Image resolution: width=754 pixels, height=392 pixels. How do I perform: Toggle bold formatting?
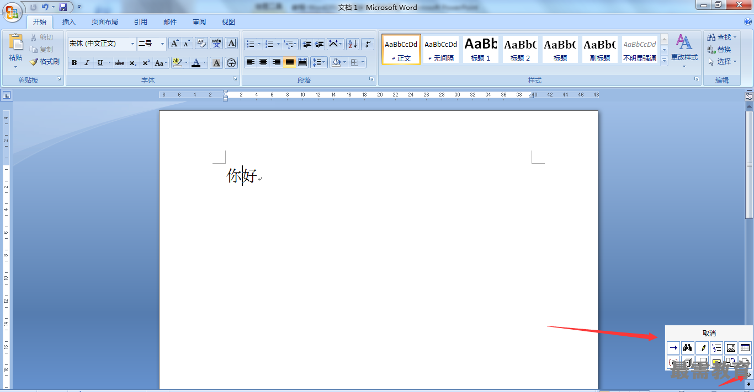pyautogui.click(x=75, y=63)
